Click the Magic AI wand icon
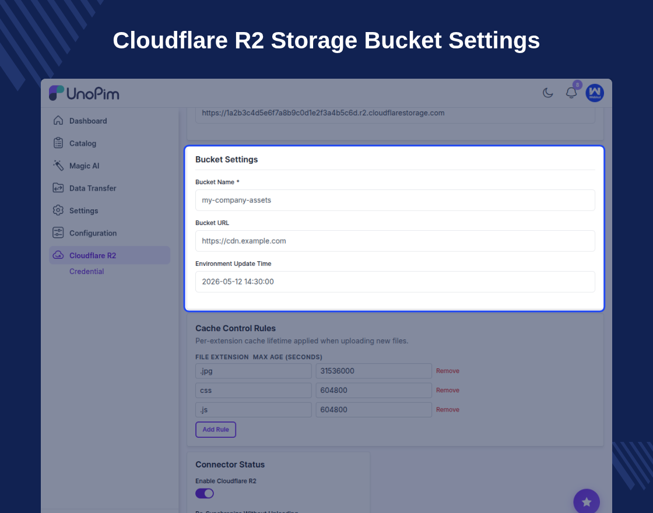The width and height of the screenshot is (653, 513). point(58,166)
